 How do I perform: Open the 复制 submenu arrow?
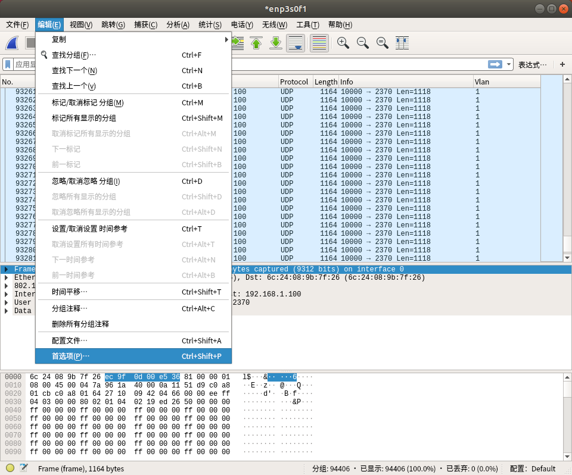click(x=226, y=39)
